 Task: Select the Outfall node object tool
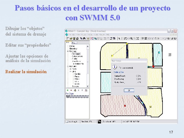pos(152,39)
